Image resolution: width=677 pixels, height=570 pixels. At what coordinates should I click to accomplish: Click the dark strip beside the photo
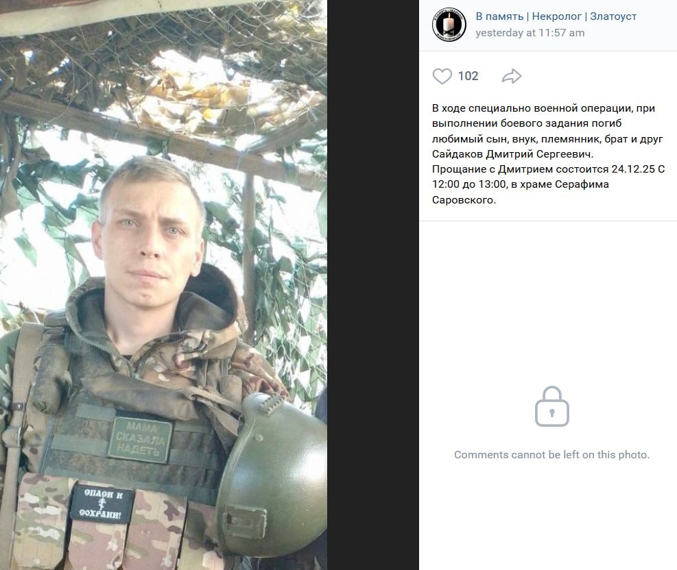(x=372, y=285)
